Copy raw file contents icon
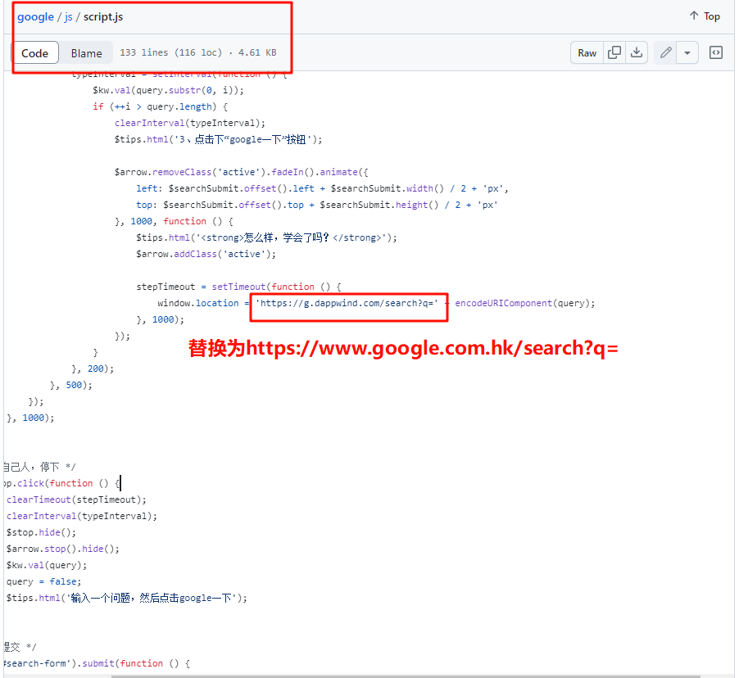Screen dimensions: 739x678 (614, 52)
